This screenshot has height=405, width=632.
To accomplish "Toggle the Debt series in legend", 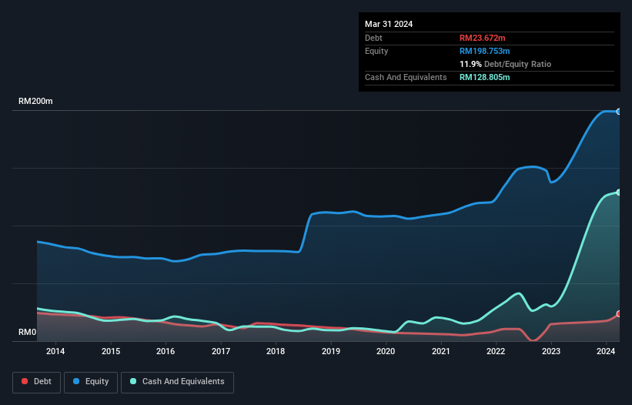I will [x=36, y=382].
